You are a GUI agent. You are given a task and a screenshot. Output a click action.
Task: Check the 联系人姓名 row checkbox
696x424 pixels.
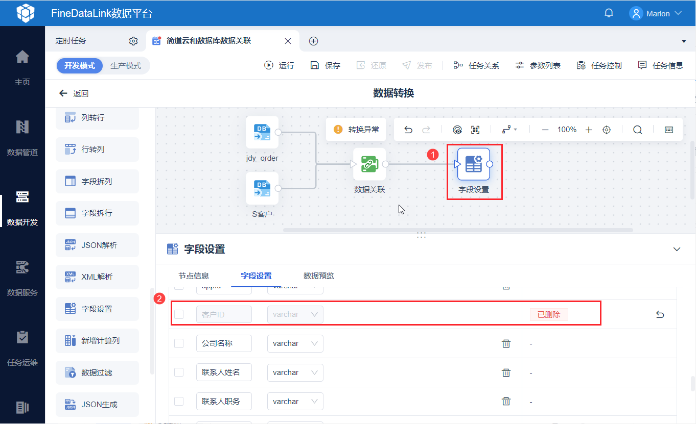pos(179,372)
